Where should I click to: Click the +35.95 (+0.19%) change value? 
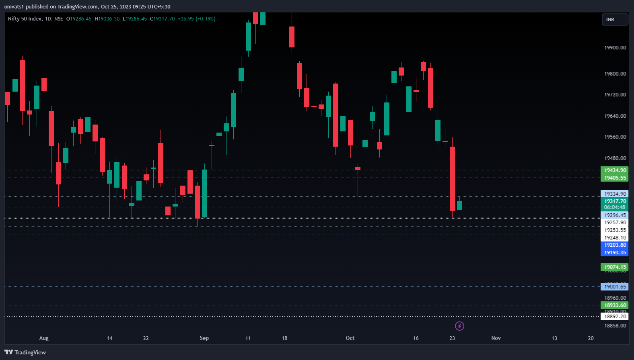pyautogui.click(x=197, y=19)
